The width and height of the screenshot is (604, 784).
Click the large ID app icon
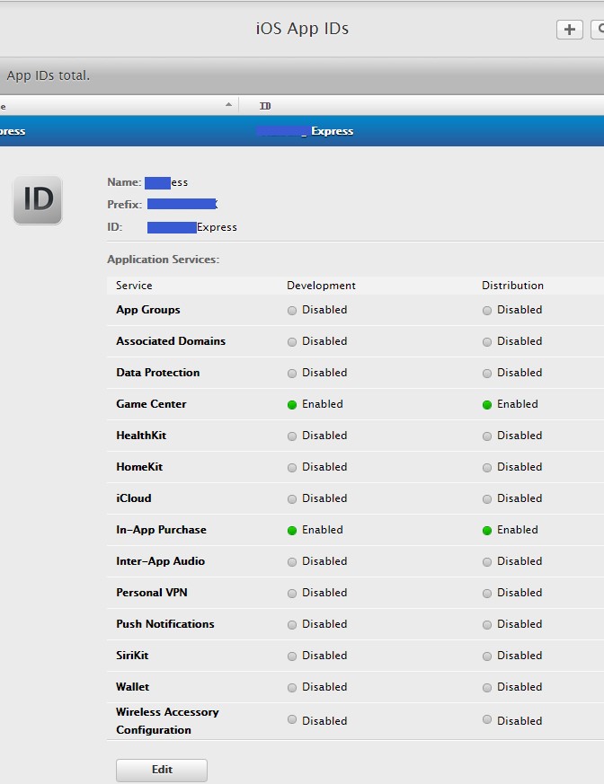38,199
